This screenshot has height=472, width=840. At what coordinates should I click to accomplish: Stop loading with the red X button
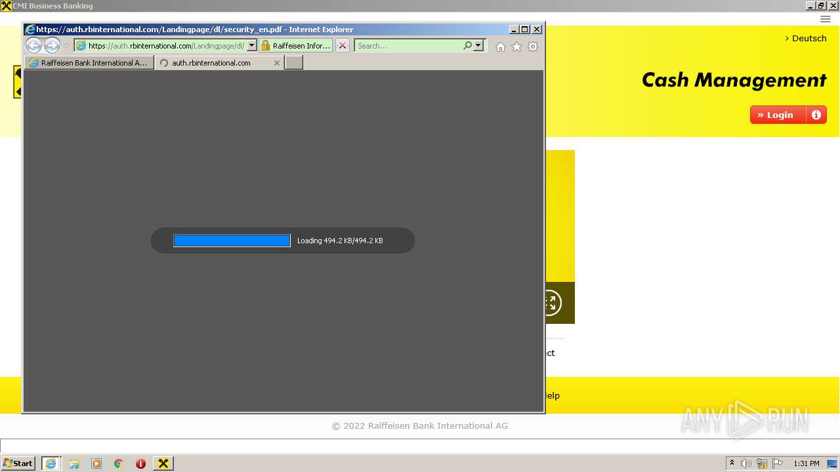coord(343,46)
